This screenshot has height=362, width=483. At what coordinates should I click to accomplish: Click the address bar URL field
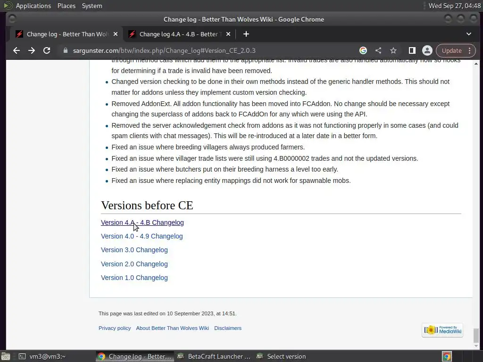(x=164, y=50)
